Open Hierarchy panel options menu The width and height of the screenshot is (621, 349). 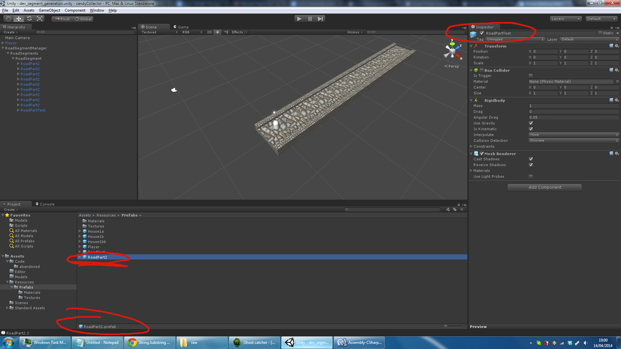(134, 28)
